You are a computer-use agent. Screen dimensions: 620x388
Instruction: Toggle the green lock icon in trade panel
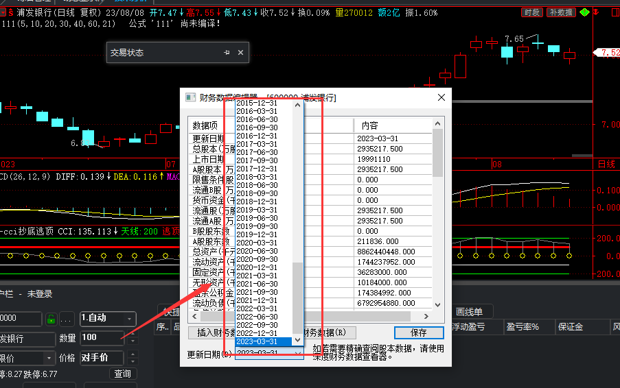click(51, 319)
